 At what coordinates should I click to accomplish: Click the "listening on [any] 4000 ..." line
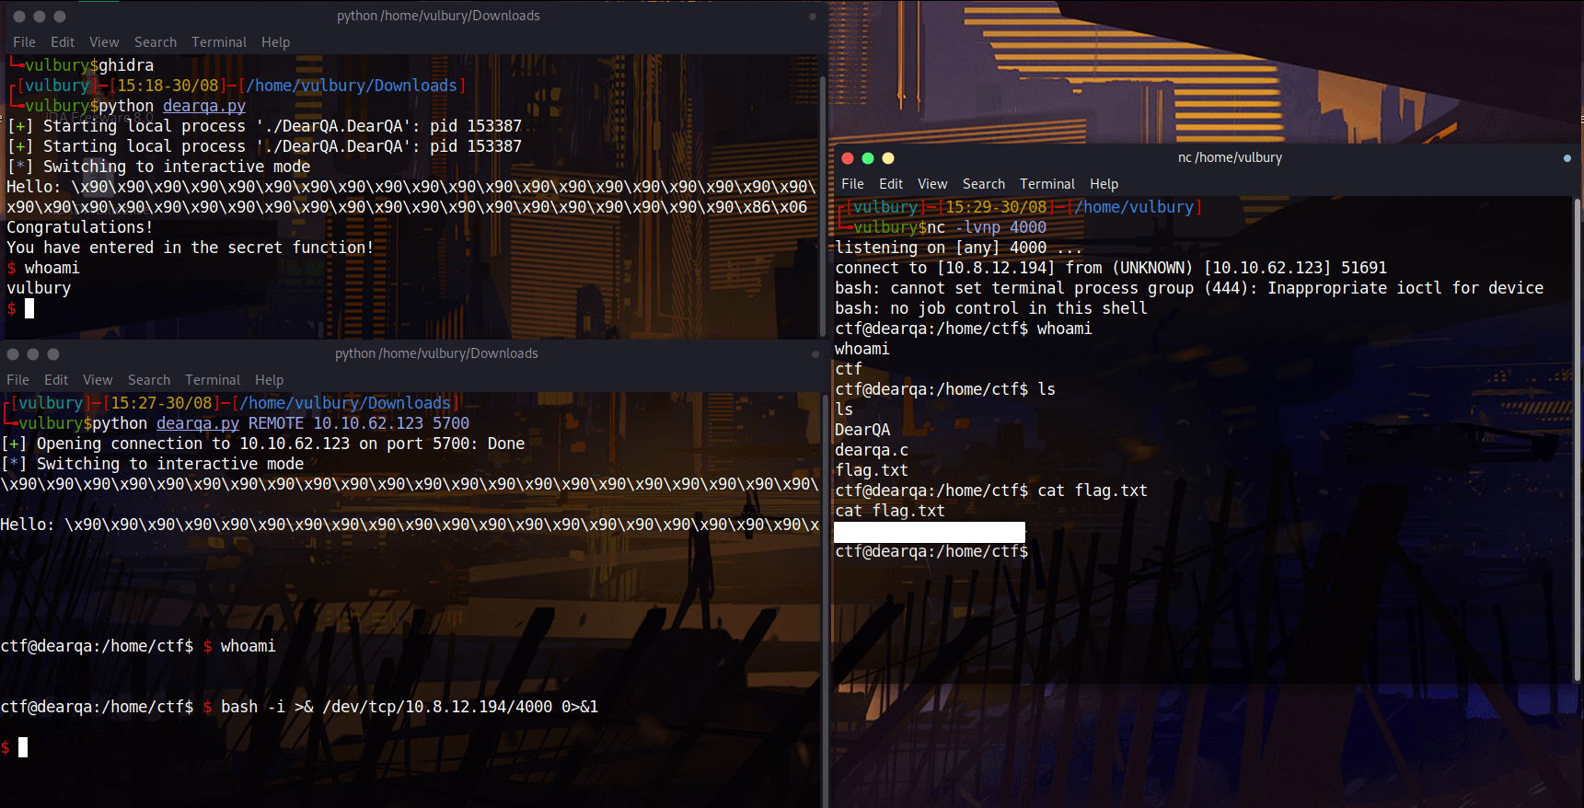click(x=959, y=248)
